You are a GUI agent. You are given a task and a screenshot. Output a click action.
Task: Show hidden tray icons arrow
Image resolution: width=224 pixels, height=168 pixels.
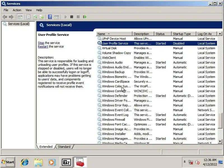185,162
